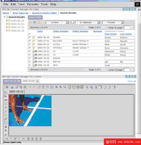
Task: Expand the 2005-07-15 tree folder
Action: (x=7, y=27)
